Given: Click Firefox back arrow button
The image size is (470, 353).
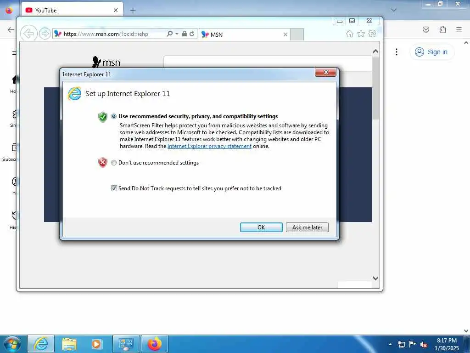Looking at the screenshot, I should click(x=11, y=29).
